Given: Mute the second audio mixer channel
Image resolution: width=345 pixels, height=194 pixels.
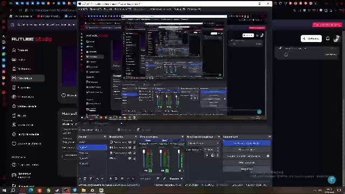Looking at the screenshot, I should [x=163, y=170].
